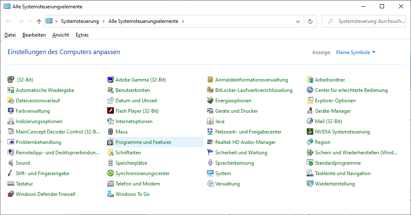The height and width of the screenshot is (215, 411).
Task: Click the Realtek HD Audio-Manager icon
Action: (210, 142)
